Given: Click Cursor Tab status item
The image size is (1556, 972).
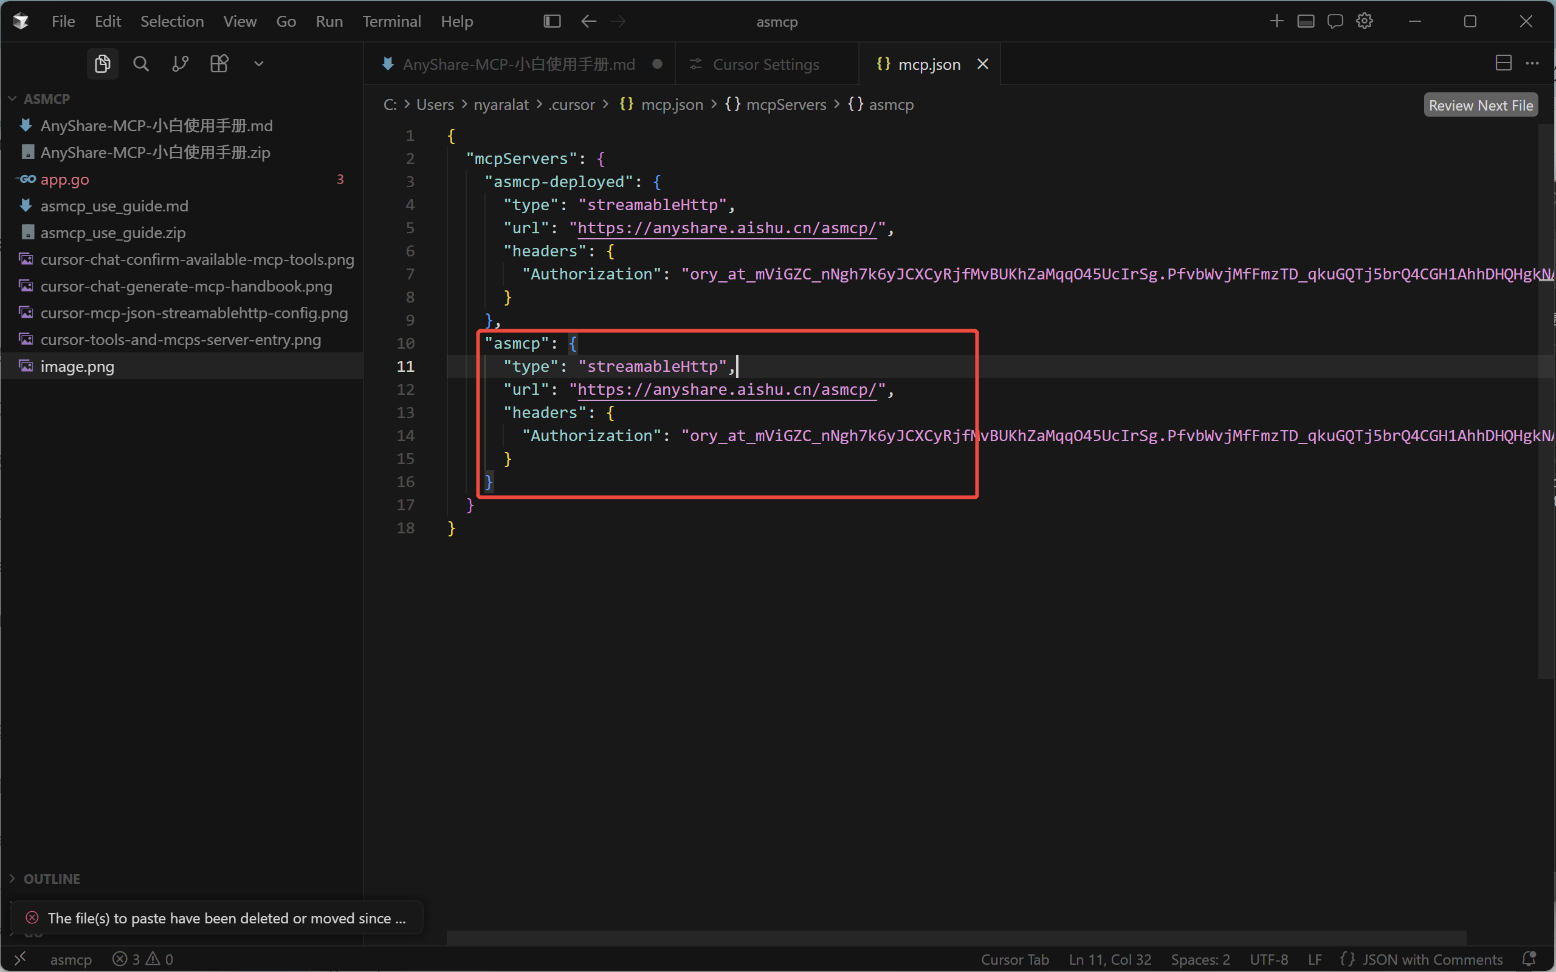Looking at the screenshot, I should [x=1014, y=959].
